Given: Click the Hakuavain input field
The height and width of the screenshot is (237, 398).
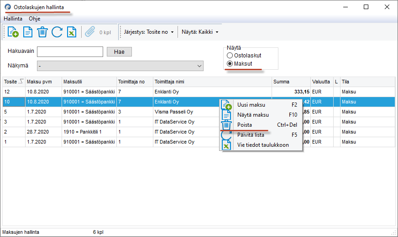Looking at the screenshot, I should click(70, 52).
